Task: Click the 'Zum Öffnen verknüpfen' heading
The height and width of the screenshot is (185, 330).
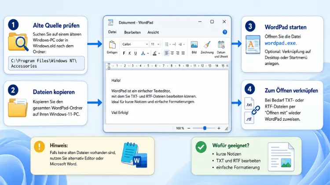Action: (291, 91)
